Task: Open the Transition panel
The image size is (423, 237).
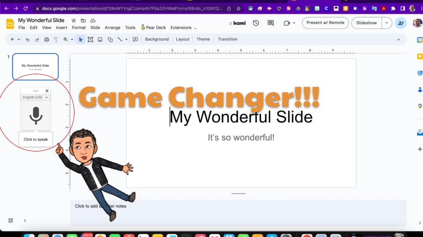Action: tap(228, 39)
